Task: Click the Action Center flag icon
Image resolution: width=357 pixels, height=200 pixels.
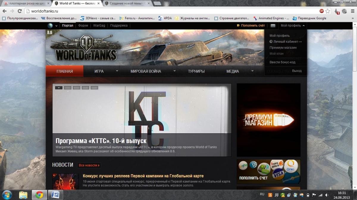Action: click(x=314, y=195)
